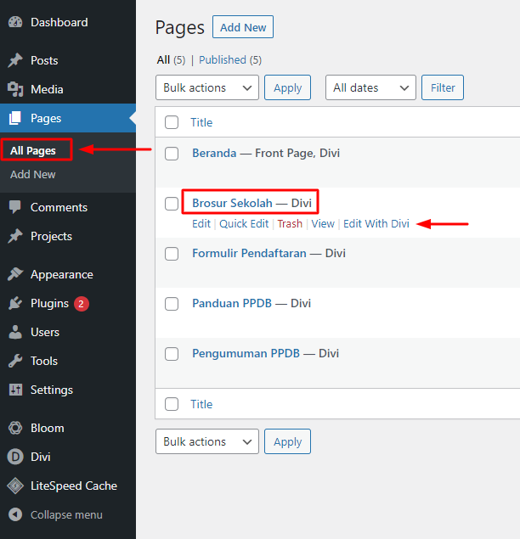Click the Media library icon
This screenshot has width=520, height=539.
tap(15, 89)
